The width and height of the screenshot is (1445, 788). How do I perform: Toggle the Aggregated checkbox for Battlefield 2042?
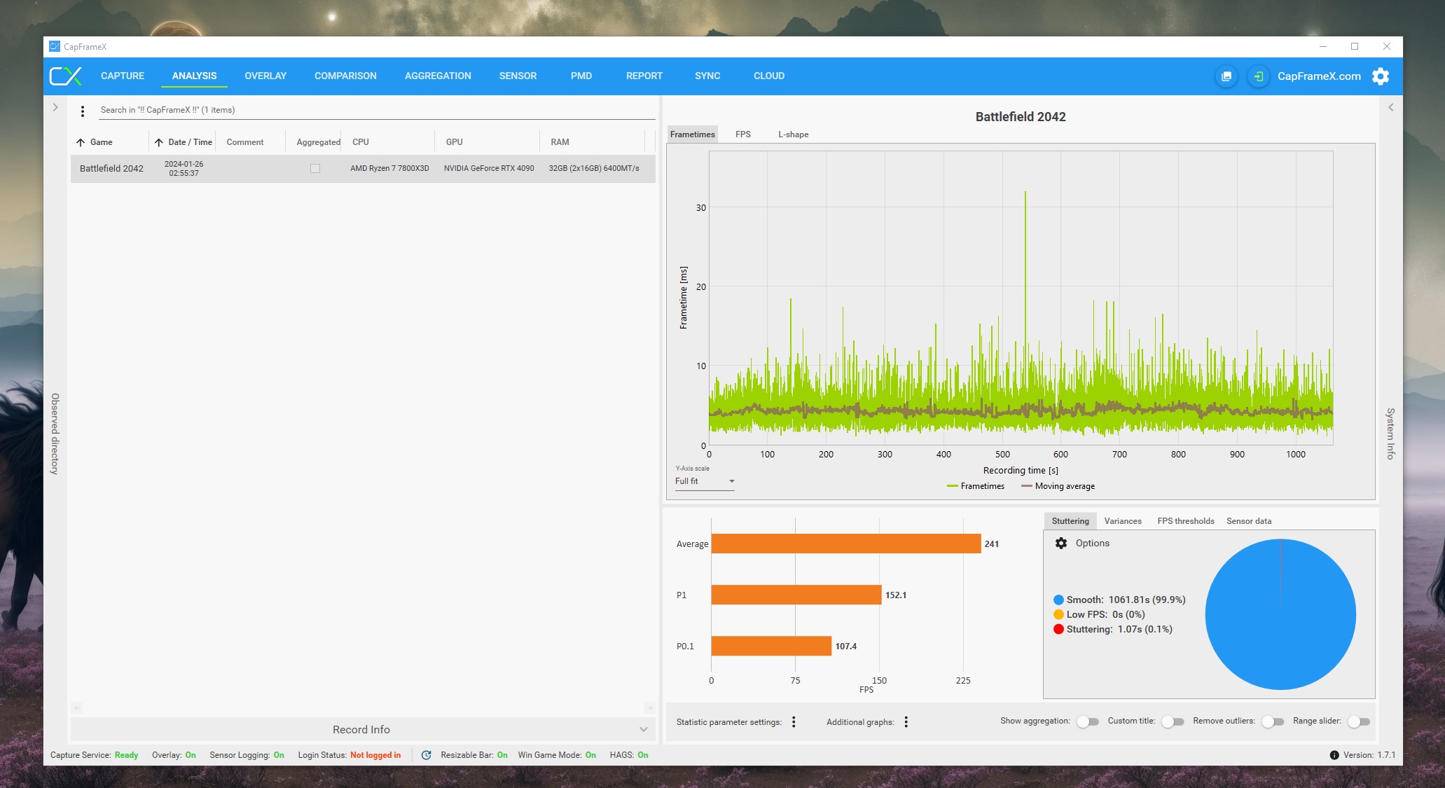(x=315, y=168)
